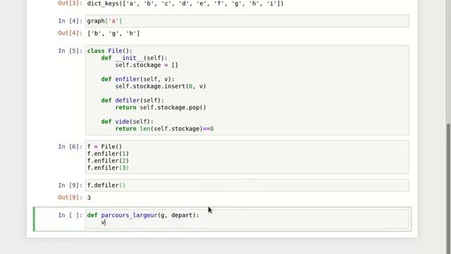Click the Out[9]: output prompt label

(x=70, y=198)
